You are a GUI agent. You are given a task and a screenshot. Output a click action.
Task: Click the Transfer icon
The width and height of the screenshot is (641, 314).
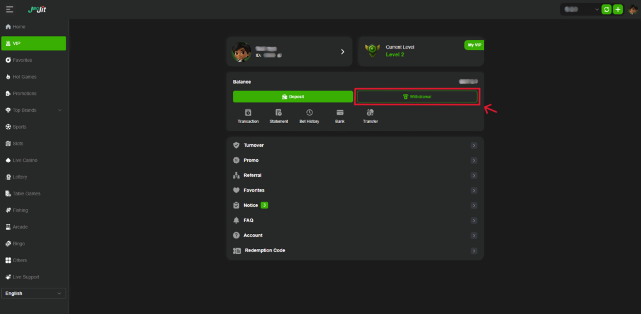click(x=370, y=113)
